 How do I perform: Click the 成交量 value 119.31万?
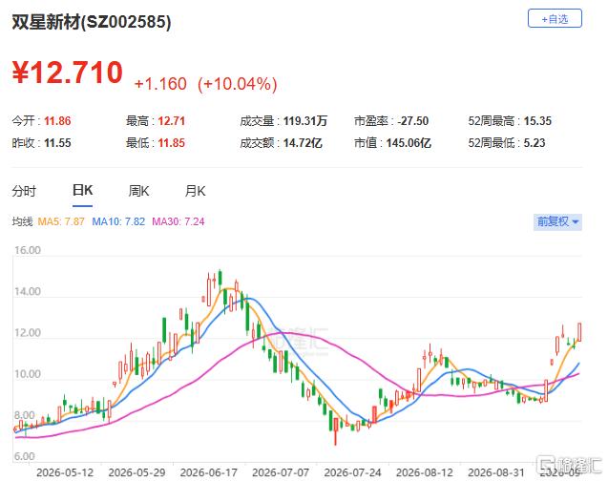pos(305,121)
